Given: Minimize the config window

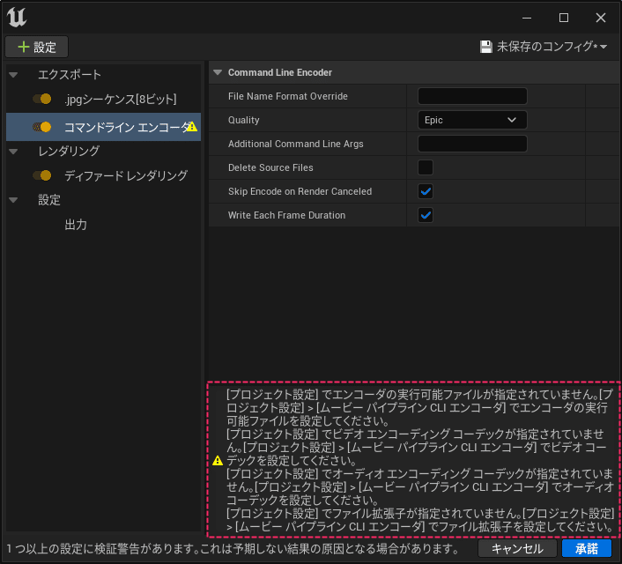Looking at the screenshot, I should coord(526,18).
